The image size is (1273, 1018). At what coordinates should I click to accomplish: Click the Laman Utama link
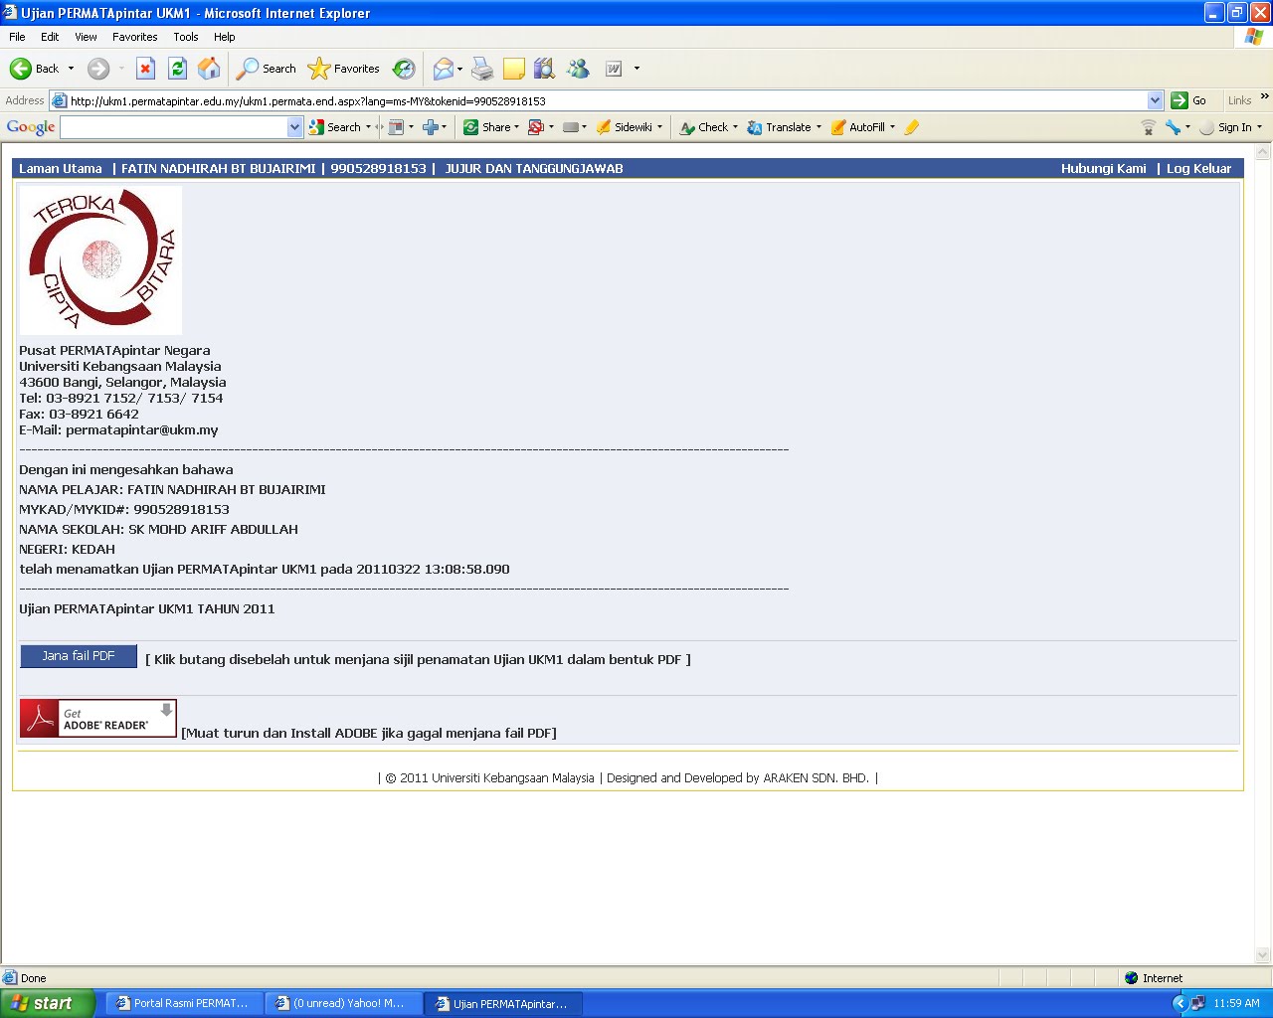click(61, 169)
